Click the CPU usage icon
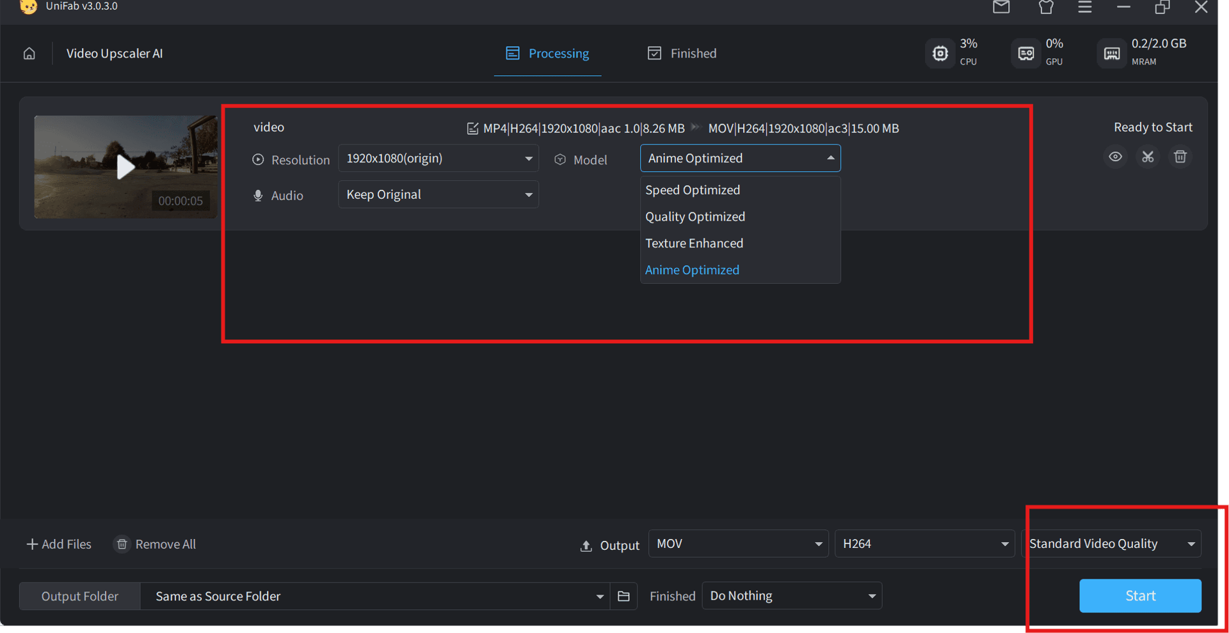 click(x=940, y=54)
